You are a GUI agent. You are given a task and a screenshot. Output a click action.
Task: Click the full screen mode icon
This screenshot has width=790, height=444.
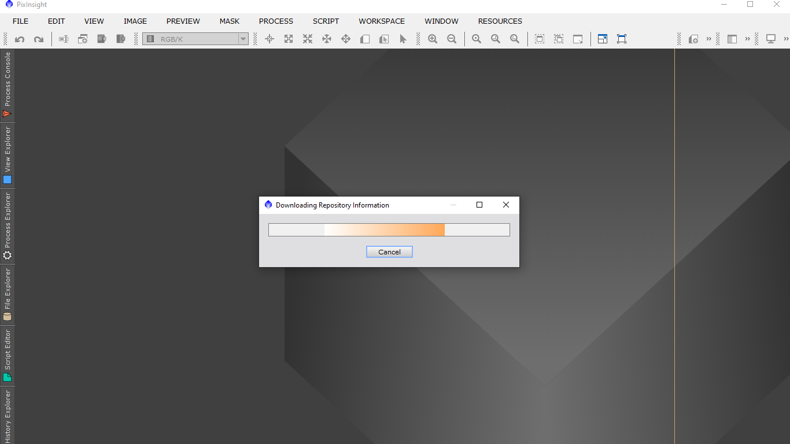click(x=622, y=39)
